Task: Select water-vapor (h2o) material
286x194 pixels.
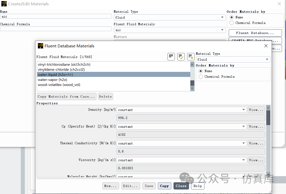Action: [114, 80]
